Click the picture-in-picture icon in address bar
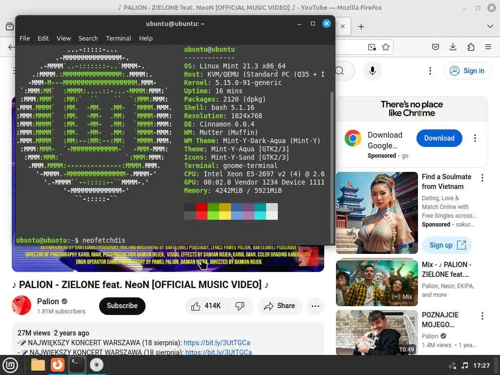The width and height of the screenshot is (500, 375). click(x=372, y=47)
